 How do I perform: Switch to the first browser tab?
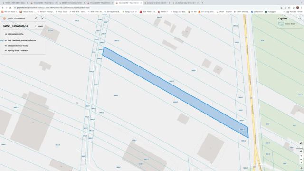15,3
